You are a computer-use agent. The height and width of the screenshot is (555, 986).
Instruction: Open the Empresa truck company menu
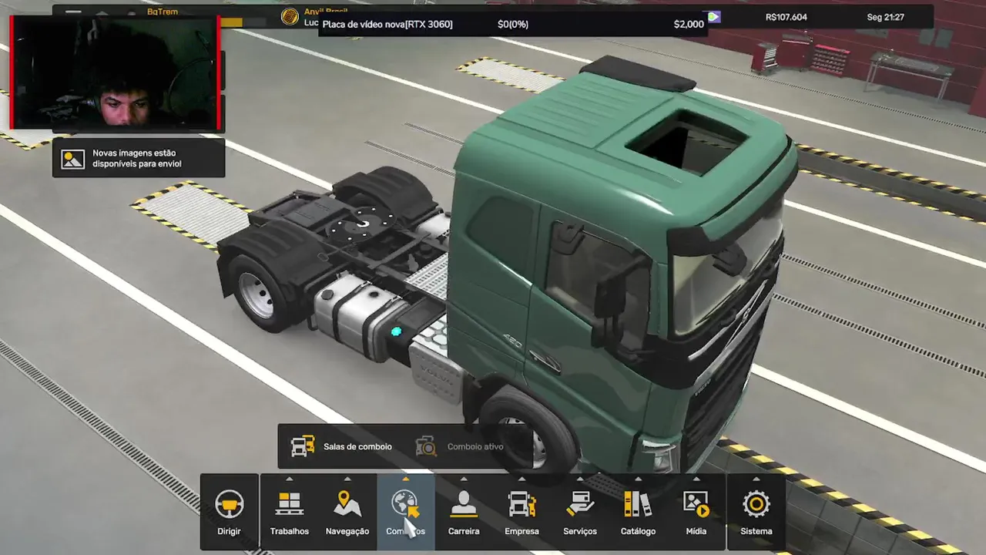(522, 512)
